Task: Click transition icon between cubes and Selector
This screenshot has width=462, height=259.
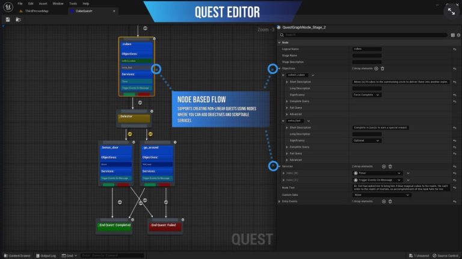Action: (140, 103)
